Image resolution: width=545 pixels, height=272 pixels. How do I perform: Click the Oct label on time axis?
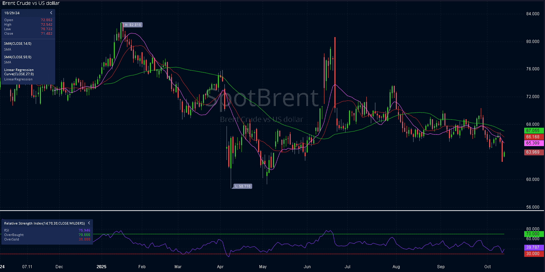pyautogui.click(x=487, y=267)
